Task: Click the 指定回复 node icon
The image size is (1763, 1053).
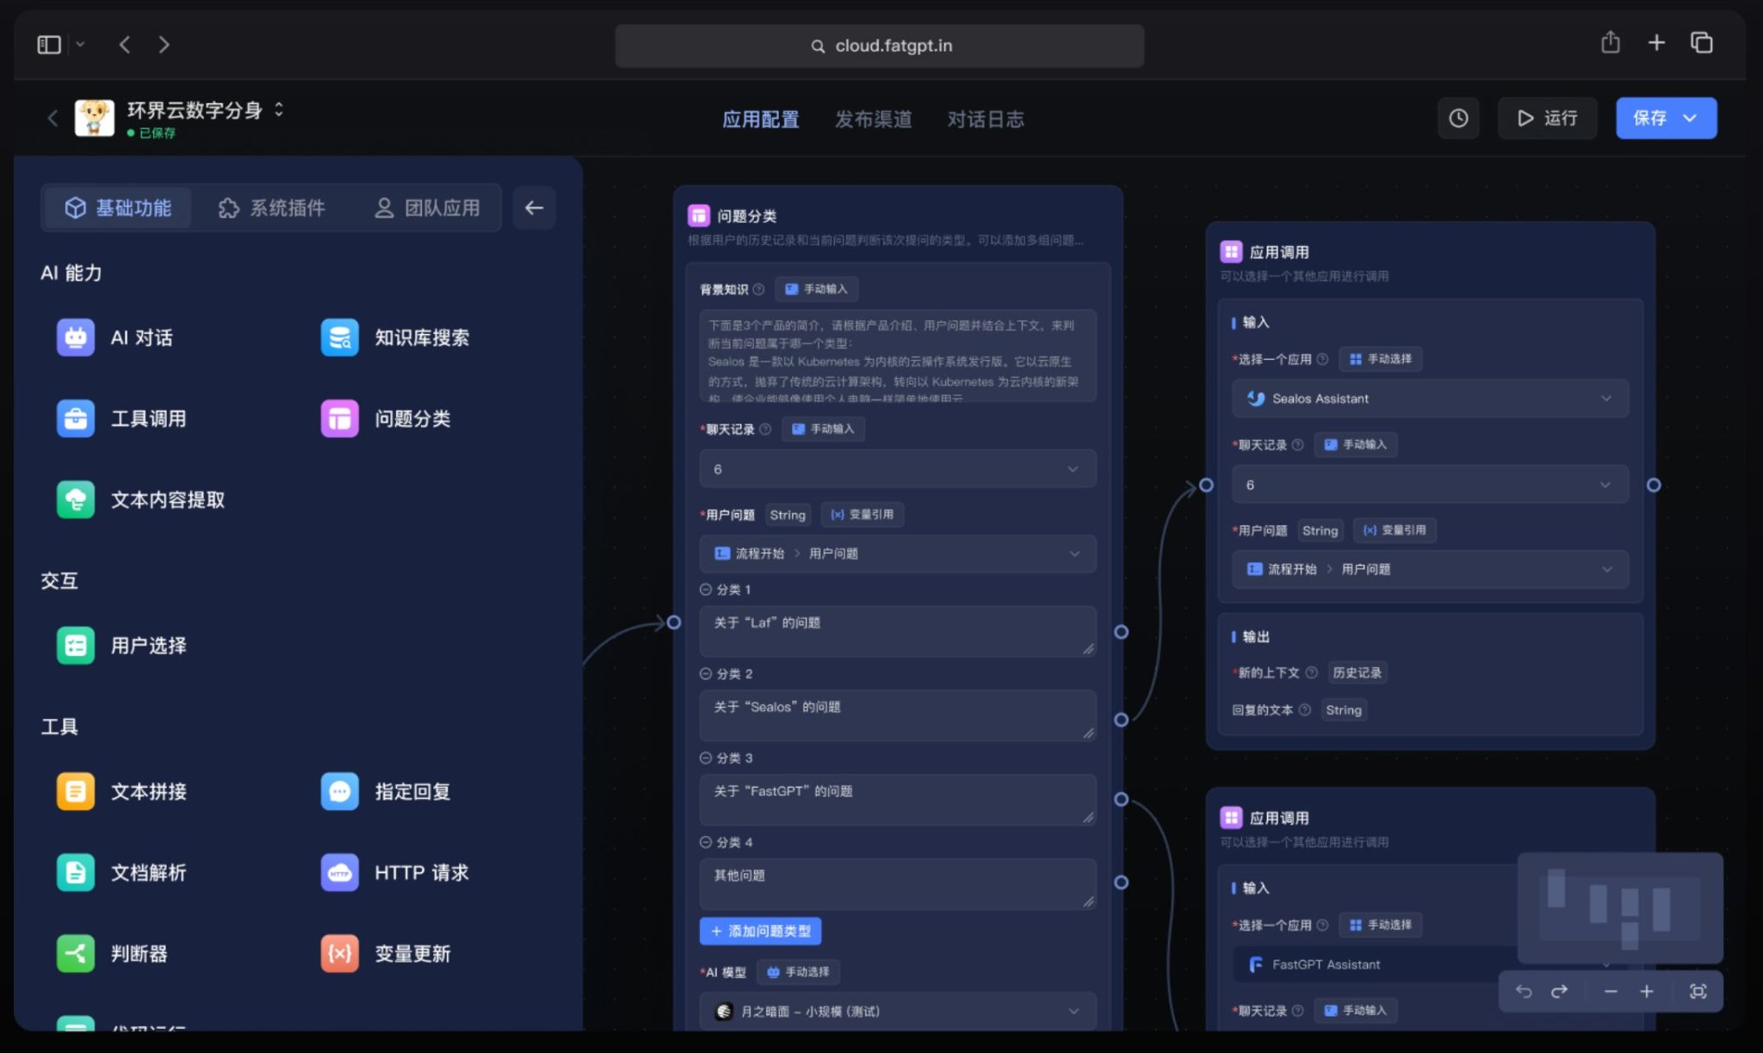Action: point(340,791)
